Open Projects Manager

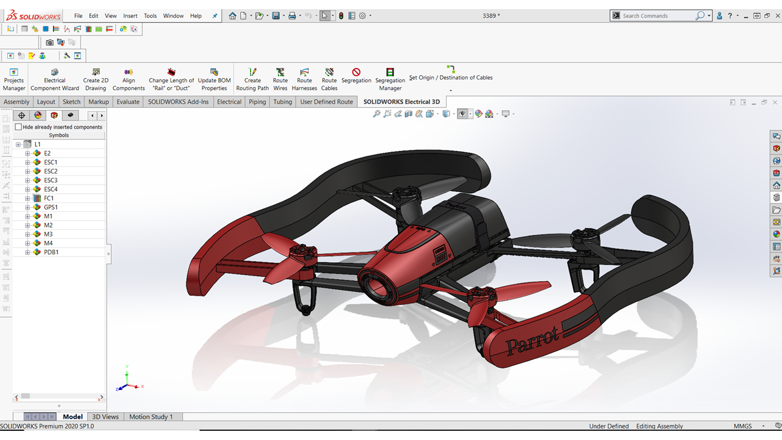pyautogui.click(x=14, y=79)
